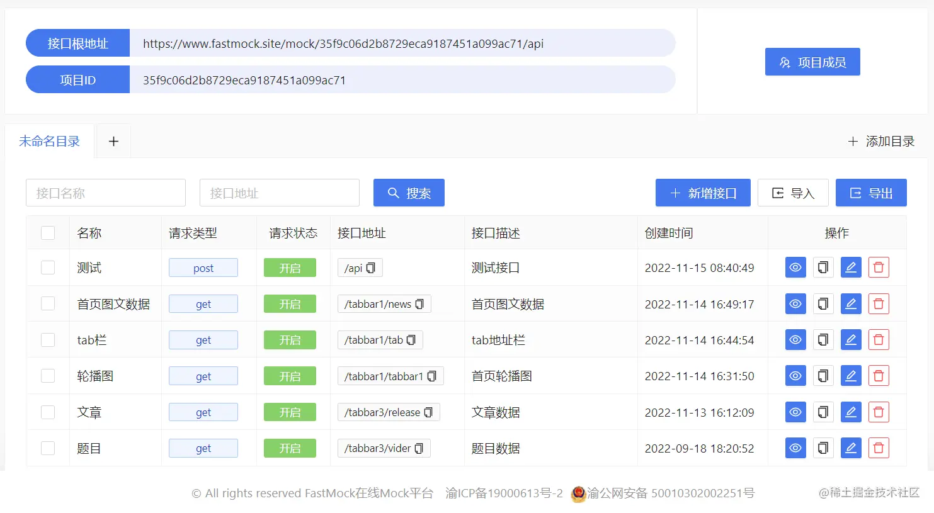This screenshot has width=934, height=513.
Task: Check the 题目 row checkbox
Action: pos(48,448)
